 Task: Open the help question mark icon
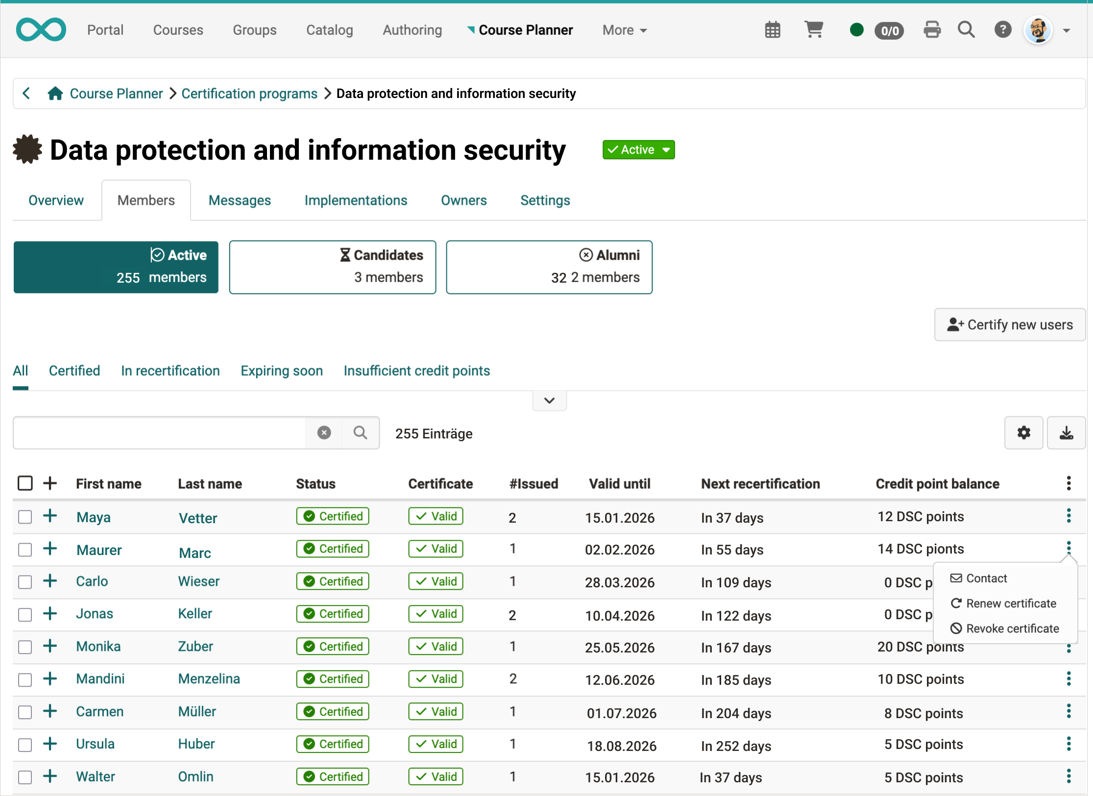(1003, 30)
